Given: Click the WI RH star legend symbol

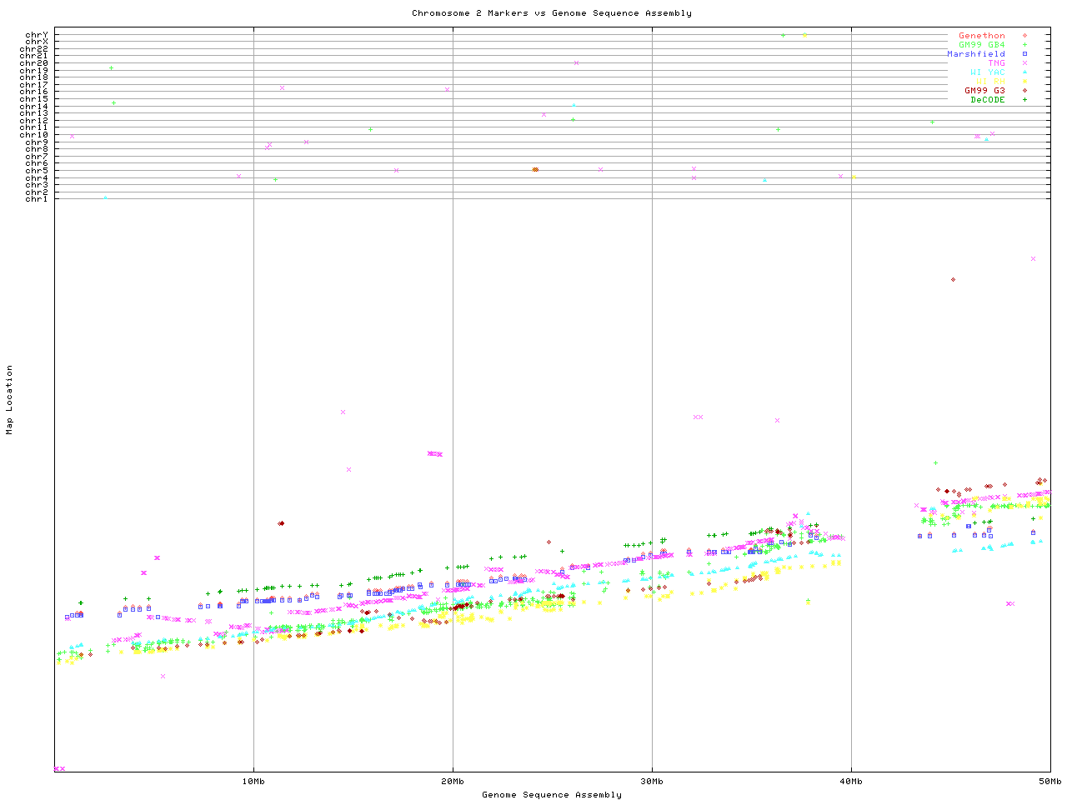Looking at the screenshot, I should point(1024,82).
